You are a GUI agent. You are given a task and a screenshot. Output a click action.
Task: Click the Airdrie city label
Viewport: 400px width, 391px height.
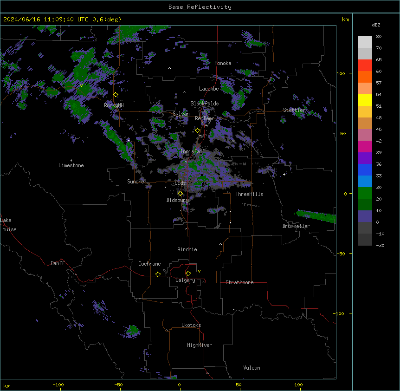[x=187, y=249]
